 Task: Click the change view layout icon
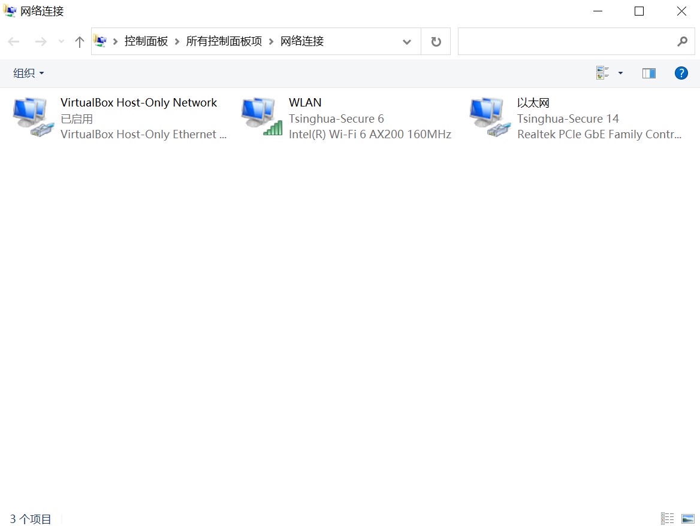[x=602, y=73]
